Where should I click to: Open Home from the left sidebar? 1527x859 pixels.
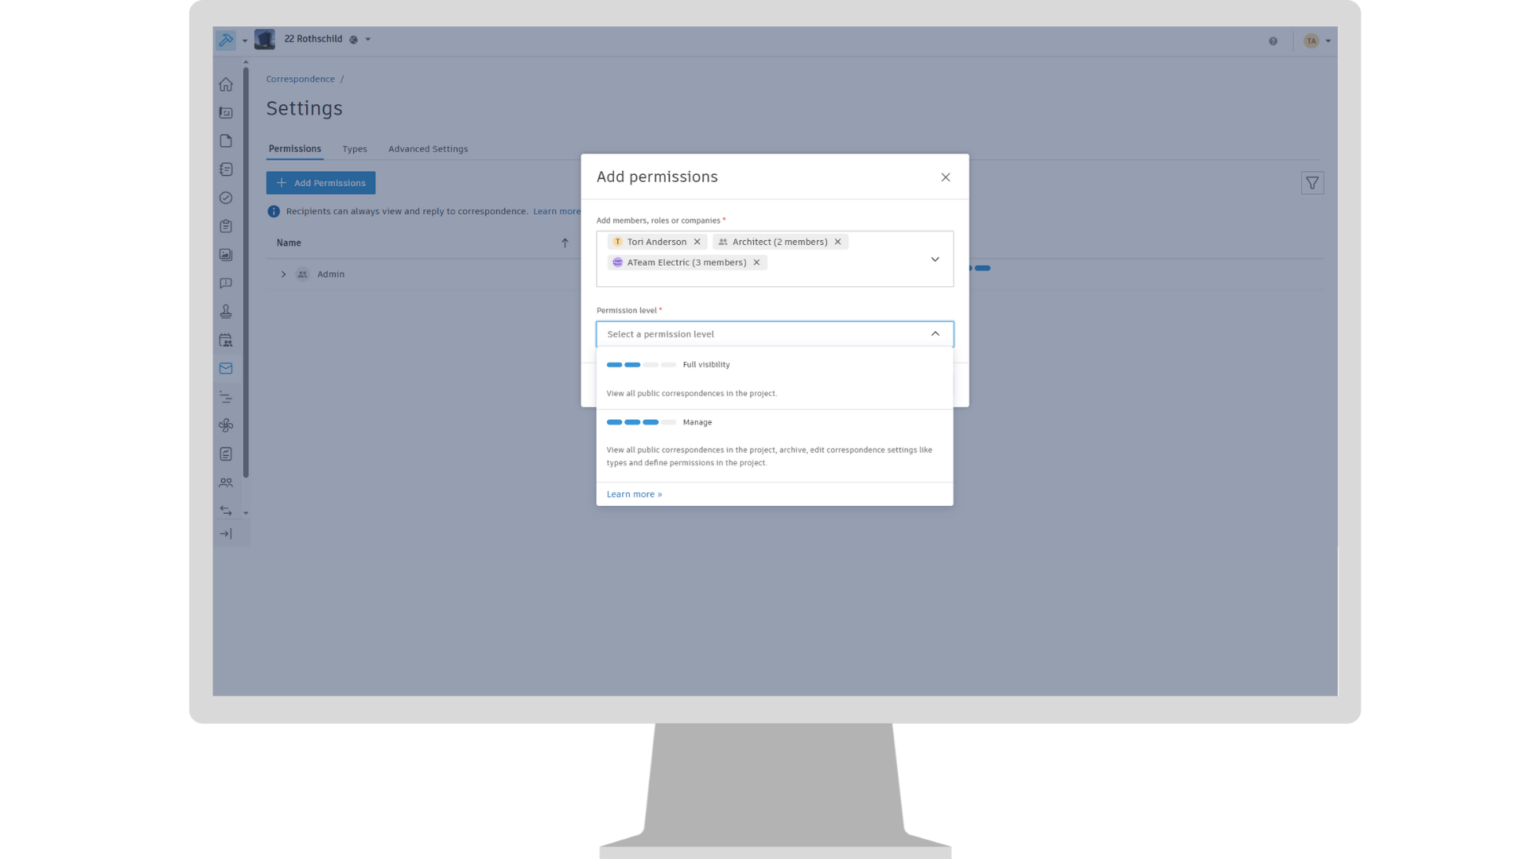[226, 84]
